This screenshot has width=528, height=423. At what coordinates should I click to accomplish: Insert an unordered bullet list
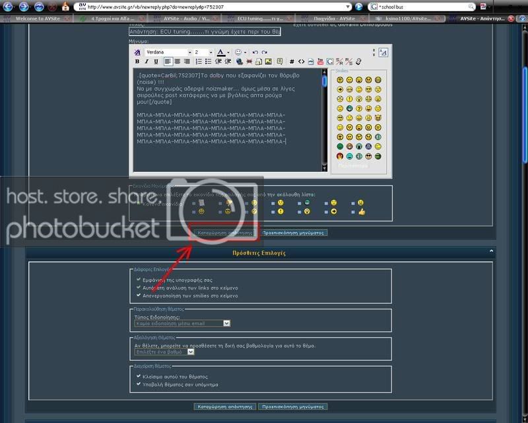point(209,61)
